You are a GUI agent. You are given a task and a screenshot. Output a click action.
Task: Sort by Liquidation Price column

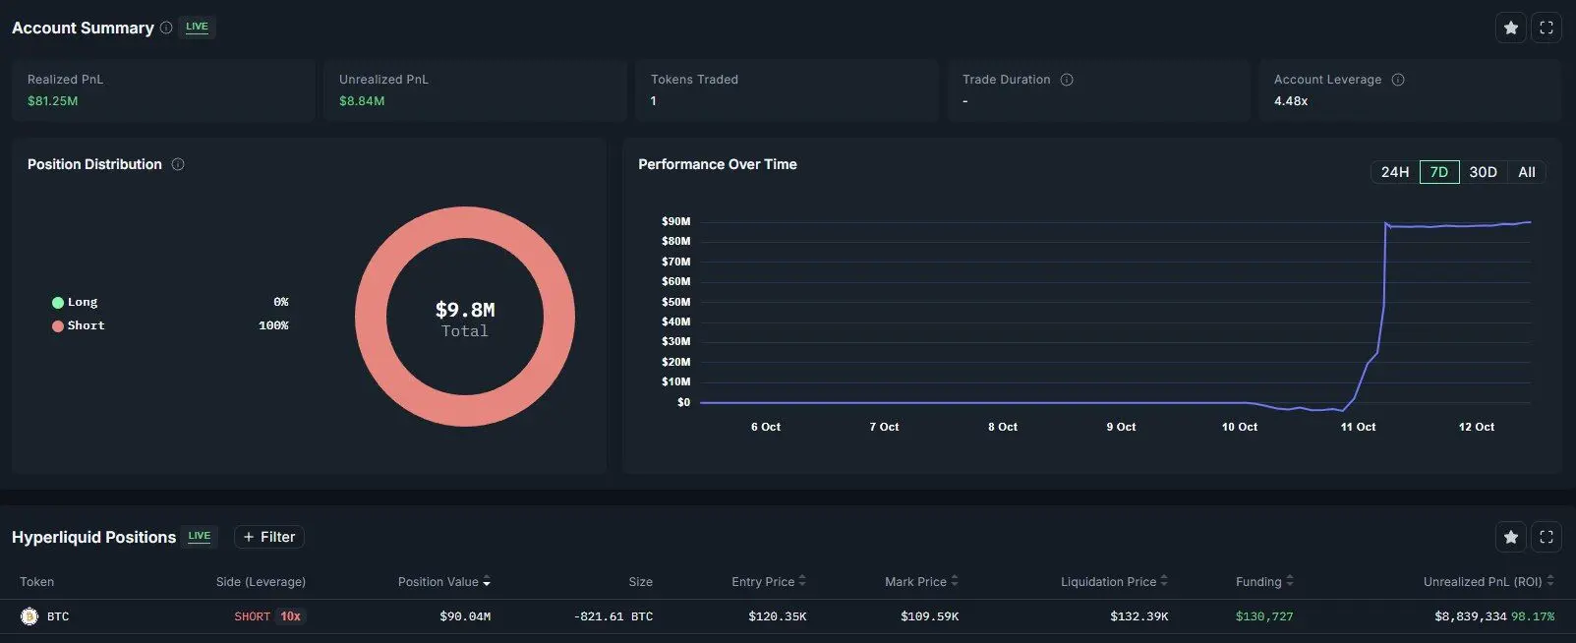(x=1113, y=582)
